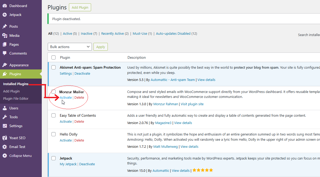Open Appearance paintbrush icon
Screen dimensions: 320x177
(5, 65)
